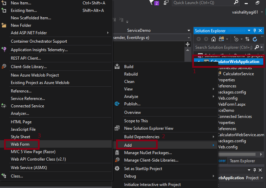Select Build from the project context menu
The height and width of the screenshot is (188, 266).
point(165,67)
